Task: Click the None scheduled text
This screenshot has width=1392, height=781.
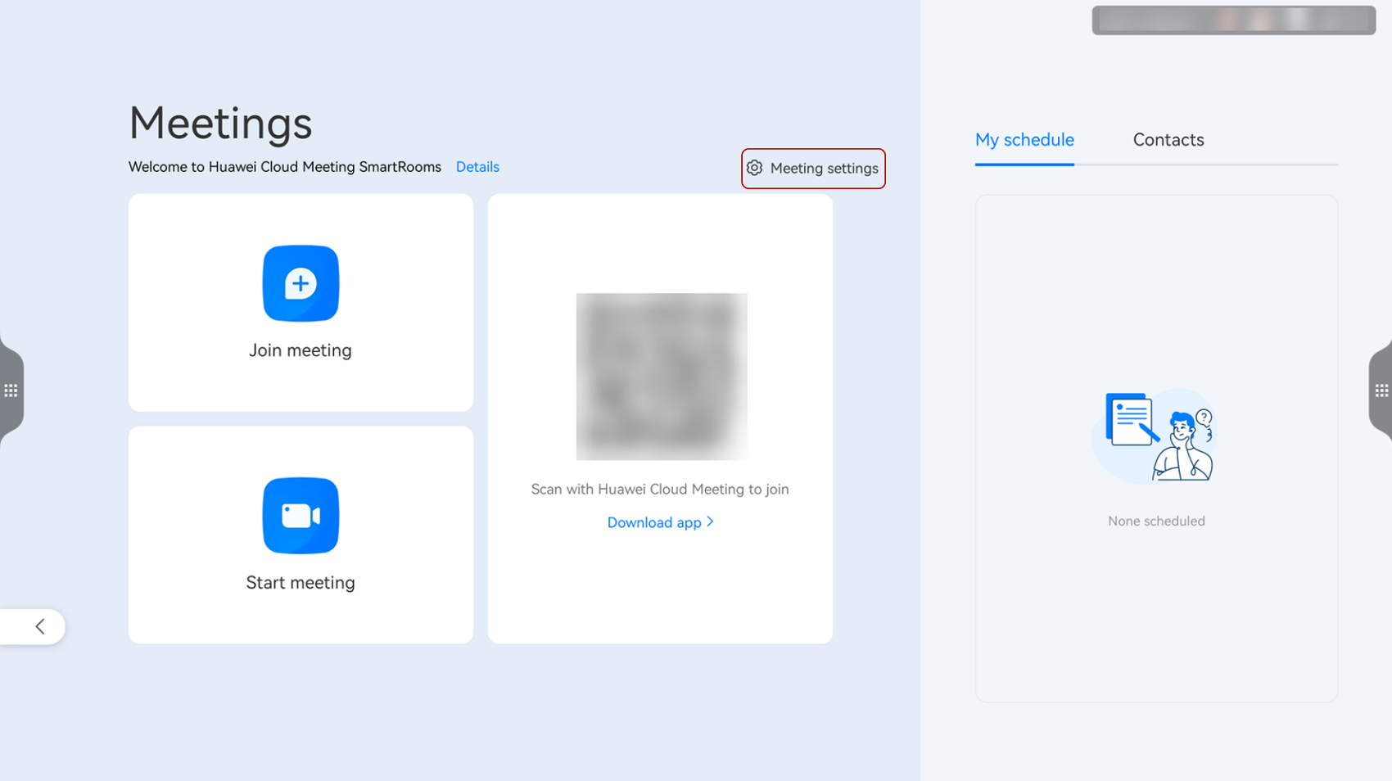Action: click(1156, 521)
